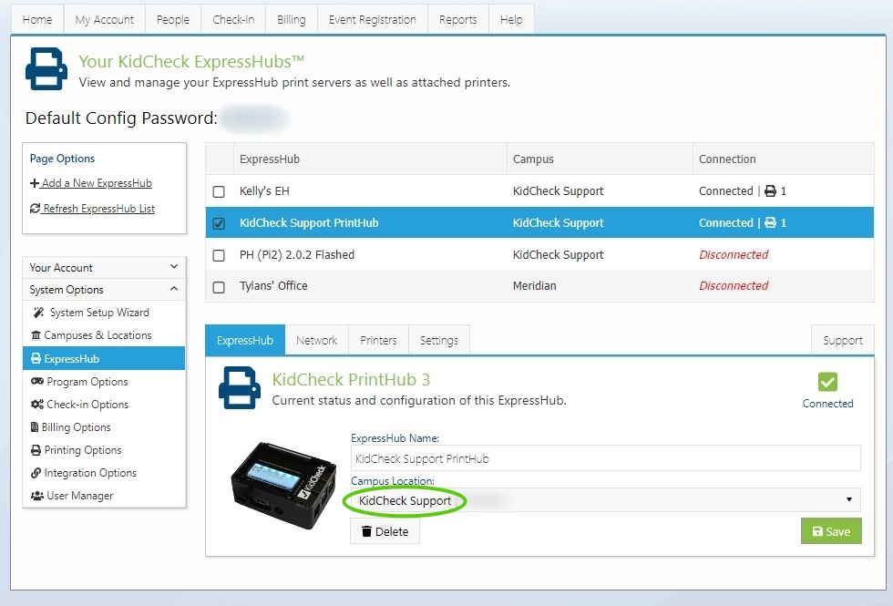Check the PH (Pi2) 2.0.2 Flashed checkbox
Image resolution: width=893 pixels, height=606 pixels.
pos(219,255)
